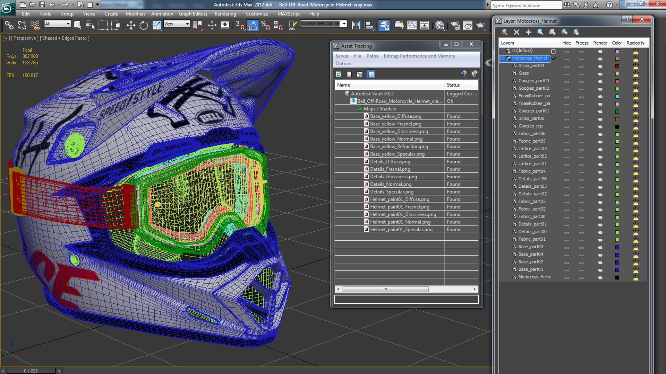This screenshot has width=666, height=374.
Task: Add selected objects to layer
Action: [528, 32]
